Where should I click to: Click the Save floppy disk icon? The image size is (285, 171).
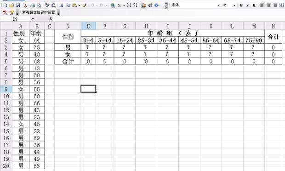[18, 6]
